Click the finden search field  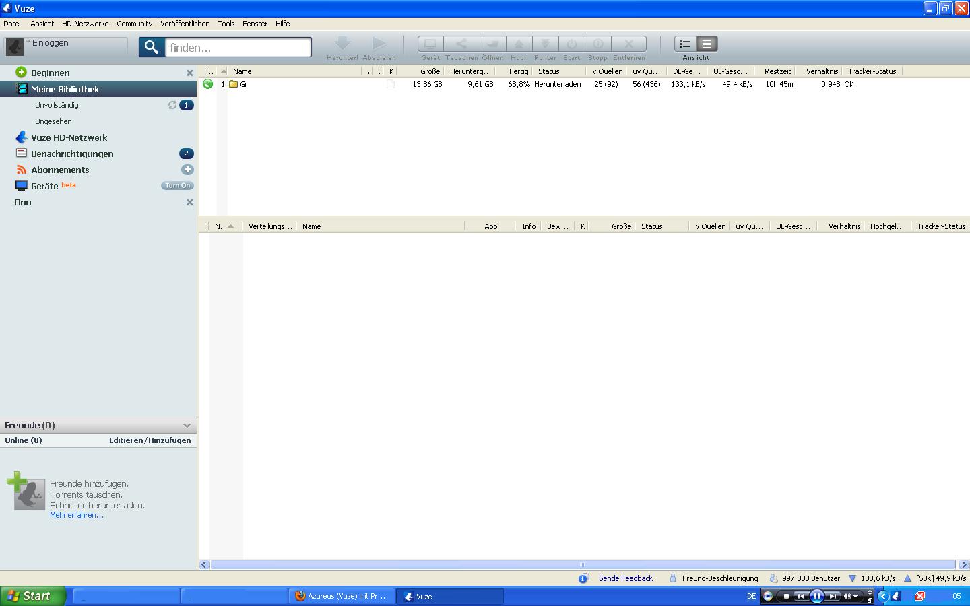(x=238, y=47)
